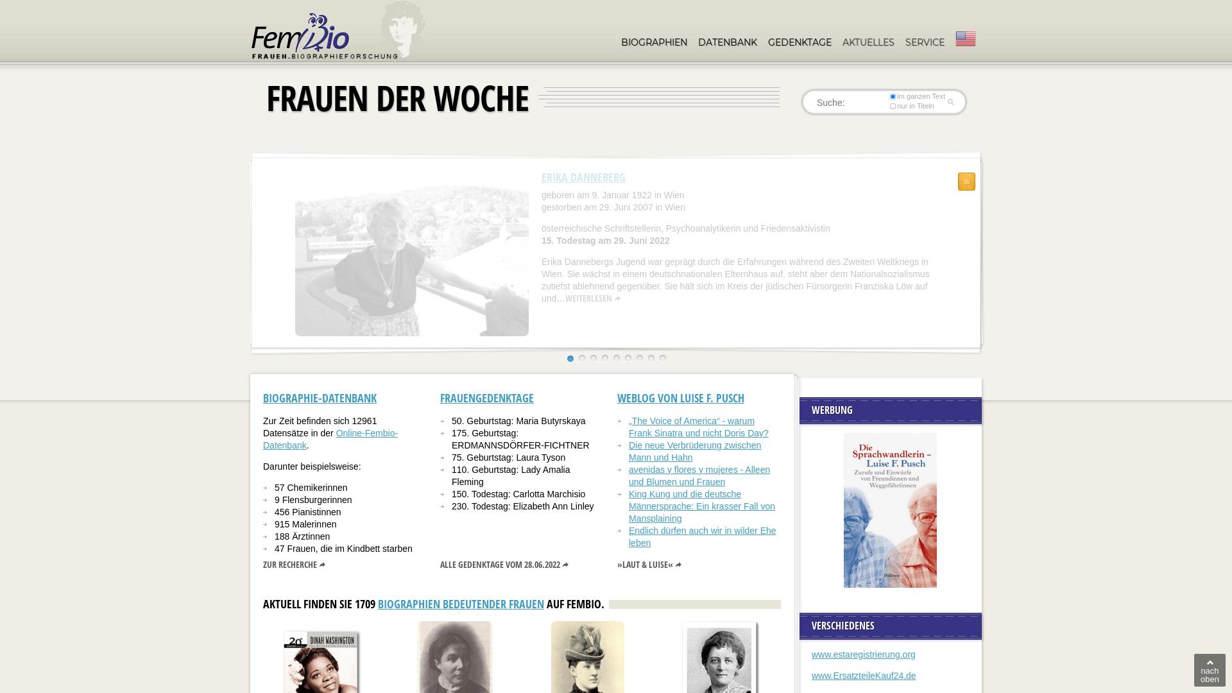Switch language via the US flag icon
The image size is (1232, 693).
965,38
